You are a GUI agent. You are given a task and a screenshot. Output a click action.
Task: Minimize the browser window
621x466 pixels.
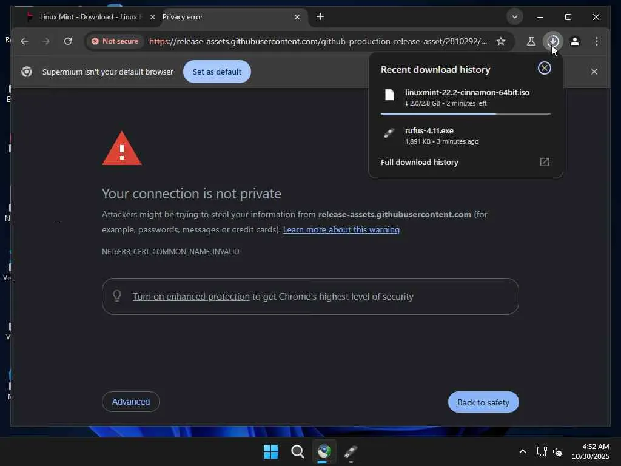(x=540, y=17)
